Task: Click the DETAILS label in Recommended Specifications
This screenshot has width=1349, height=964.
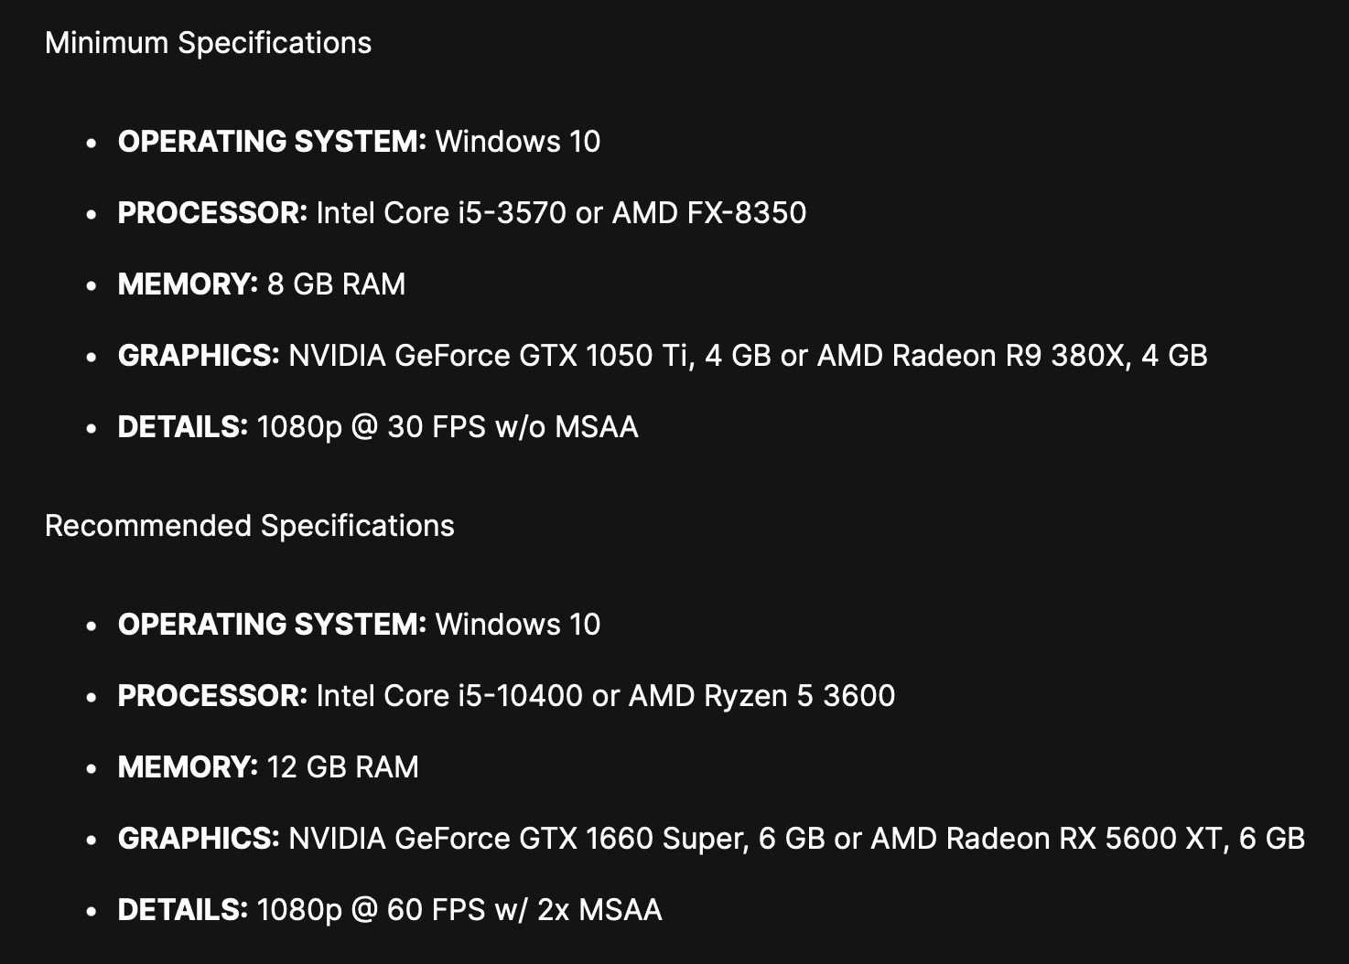Action: pyautogui.click(x=183, y=910)
